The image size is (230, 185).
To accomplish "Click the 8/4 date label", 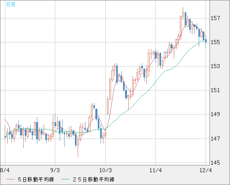I will (5, 170).
